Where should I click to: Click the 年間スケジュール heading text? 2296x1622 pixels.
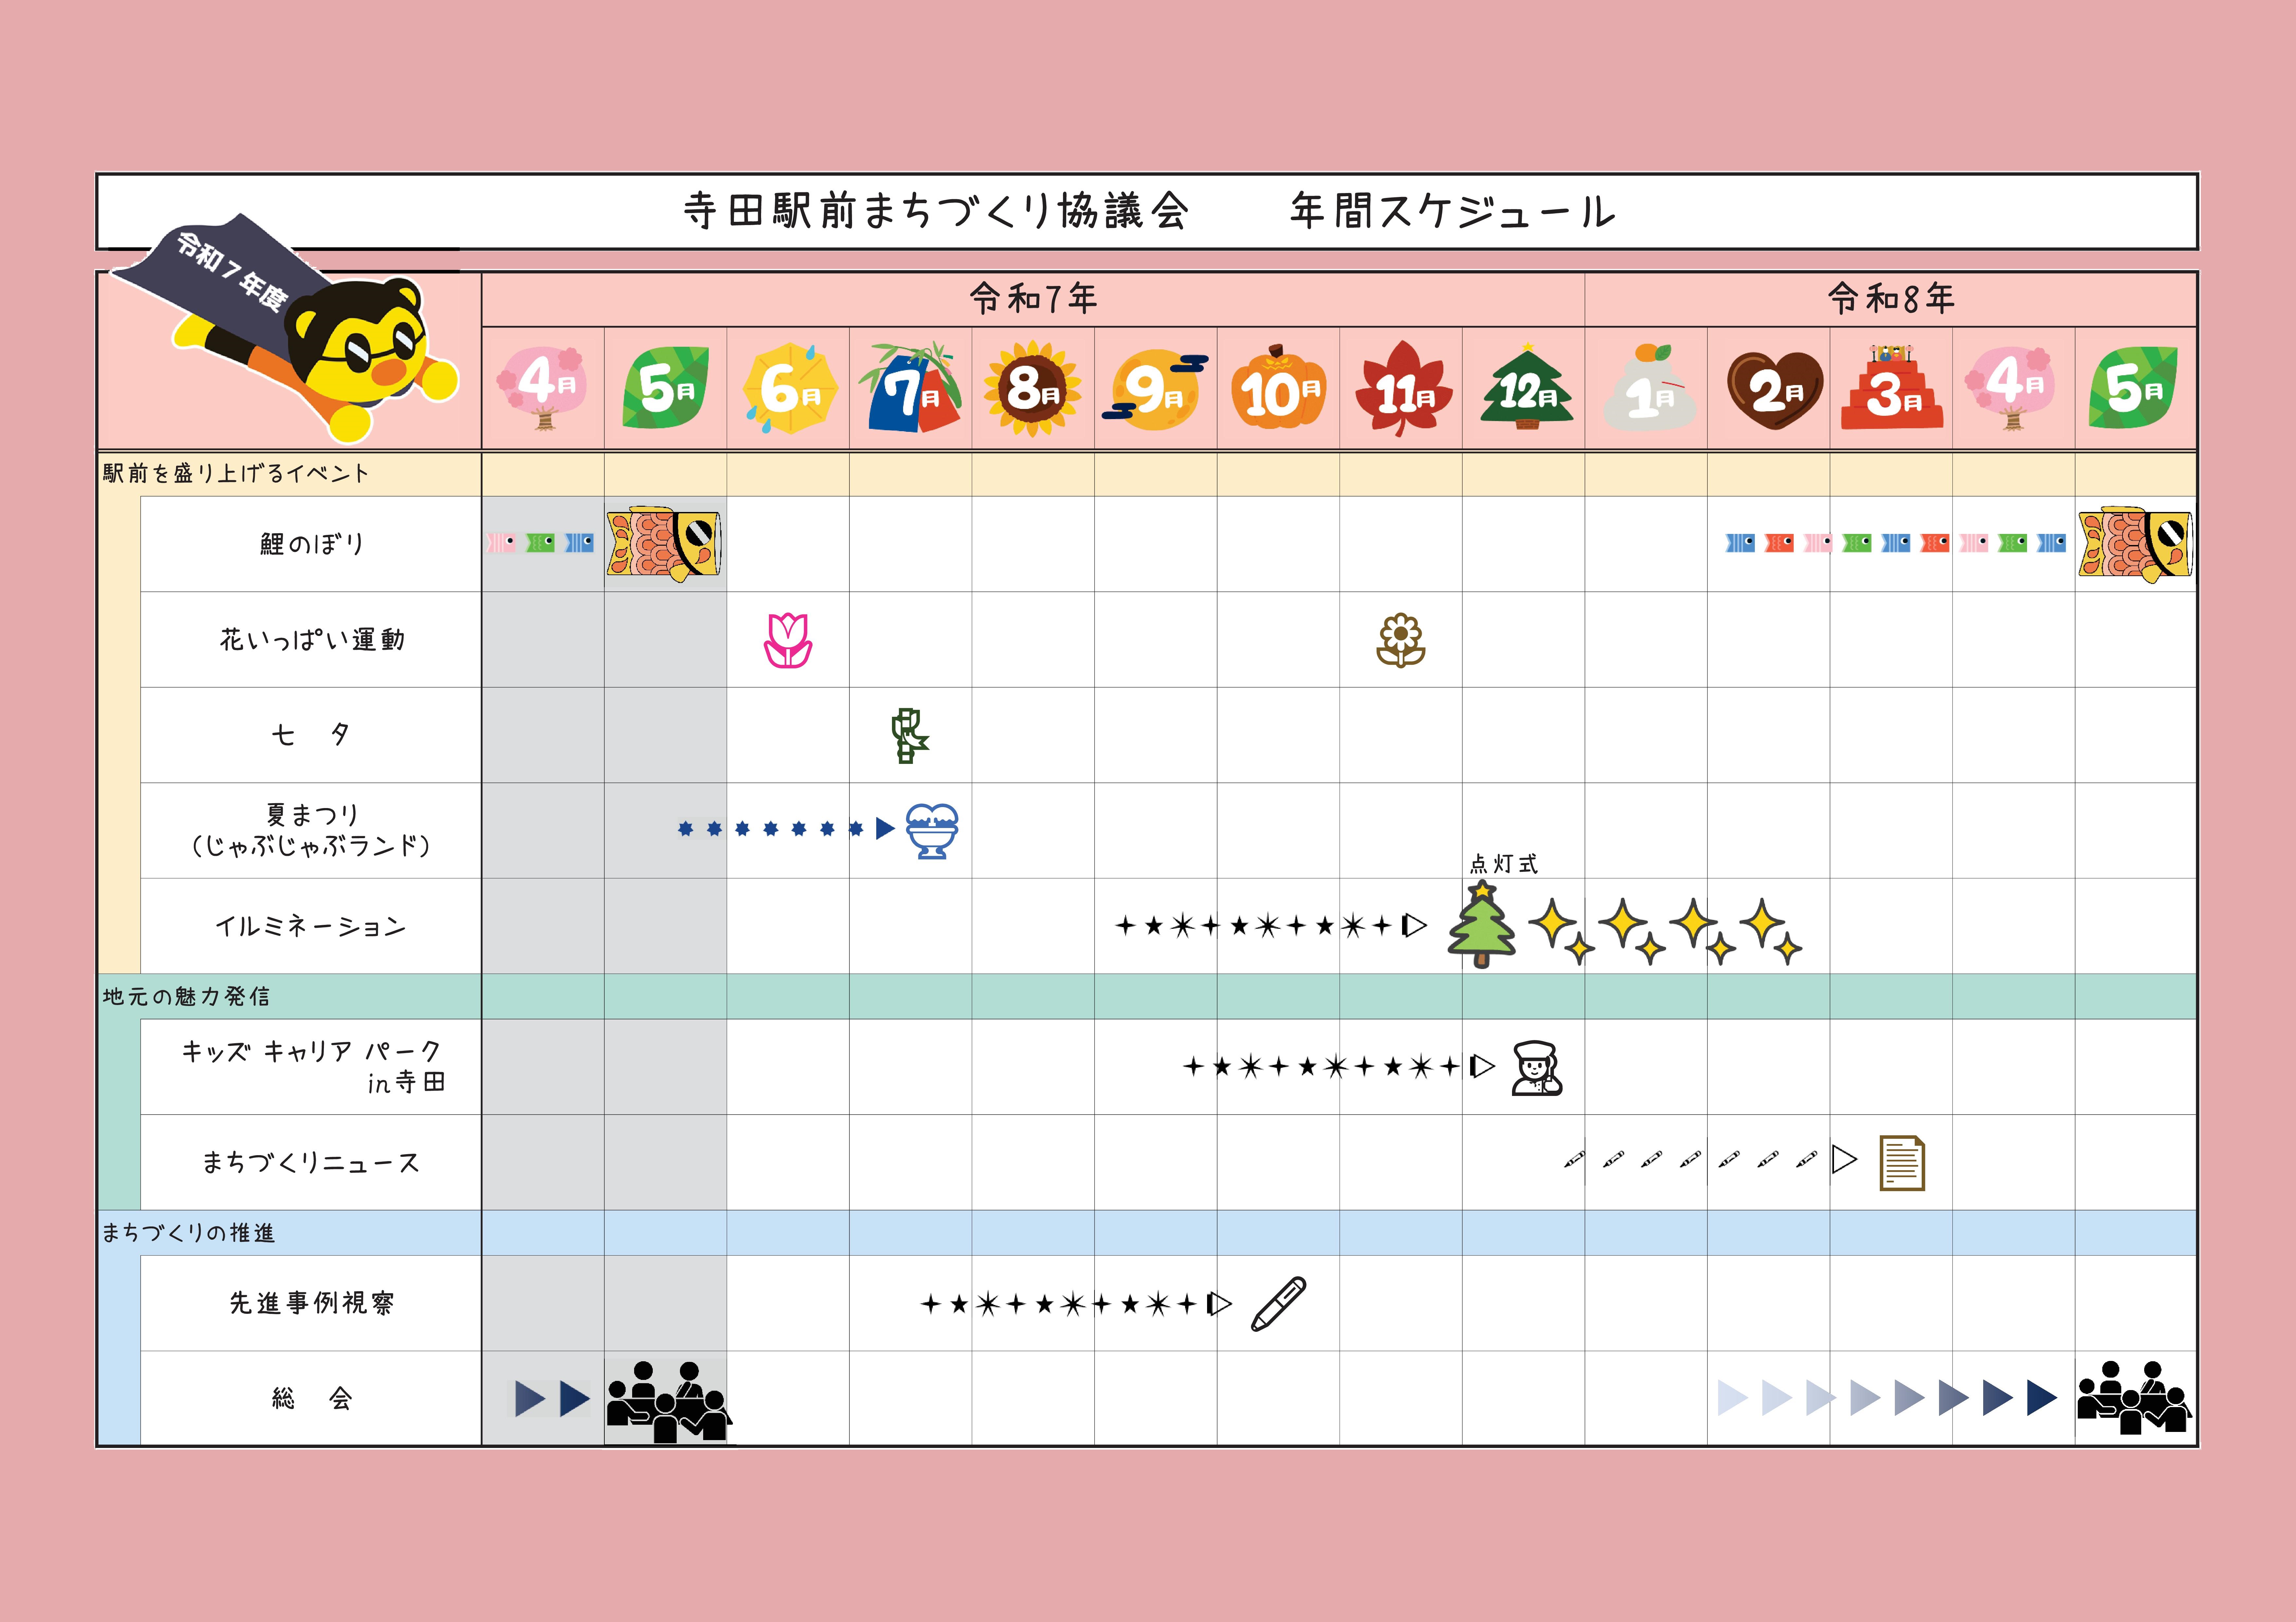(1453, 211)
